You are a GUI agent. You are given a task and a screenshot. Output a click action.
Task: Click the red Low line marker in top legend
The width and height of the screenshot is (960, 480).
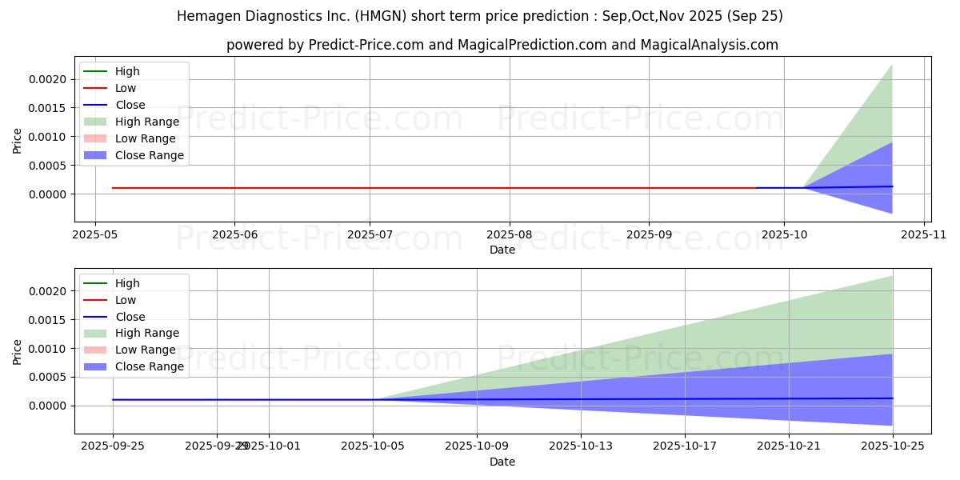coord(96,88)
